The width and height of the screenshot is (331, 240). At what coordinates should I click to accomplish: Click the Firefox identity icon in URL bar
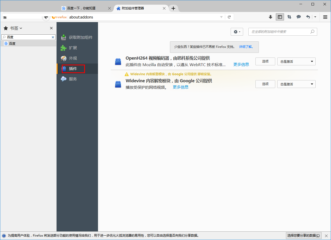tap(59, 17)
